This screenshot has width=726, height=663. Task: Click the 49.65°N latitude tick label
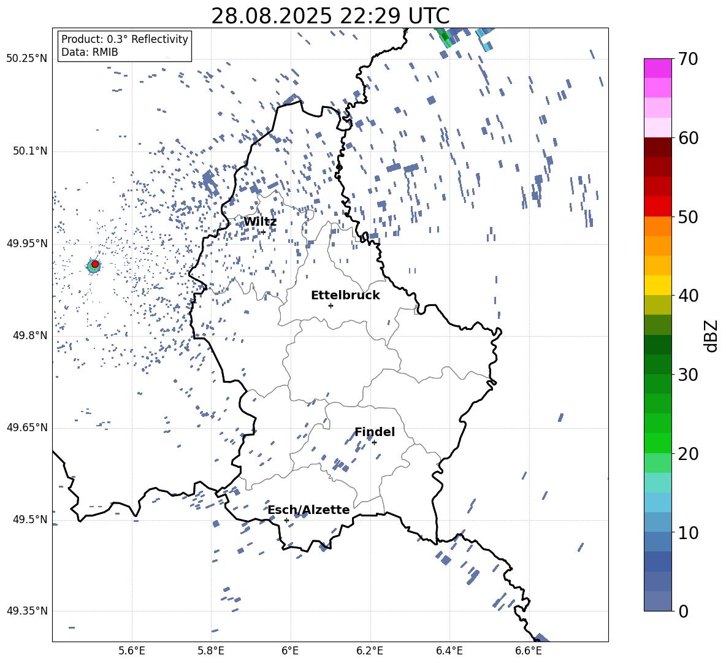click(x=27, y=427)
